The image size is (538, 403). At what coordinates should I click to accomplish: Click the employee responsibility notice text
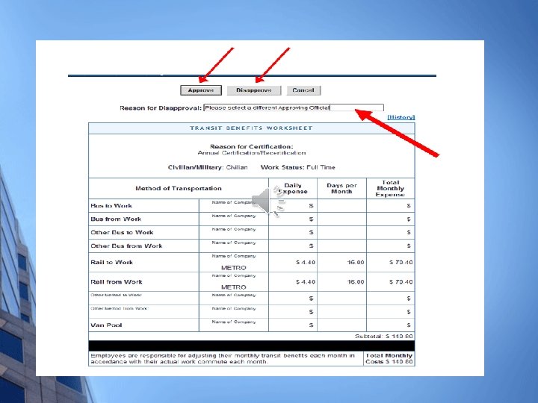pyautogui.click(x=223, y=358)
